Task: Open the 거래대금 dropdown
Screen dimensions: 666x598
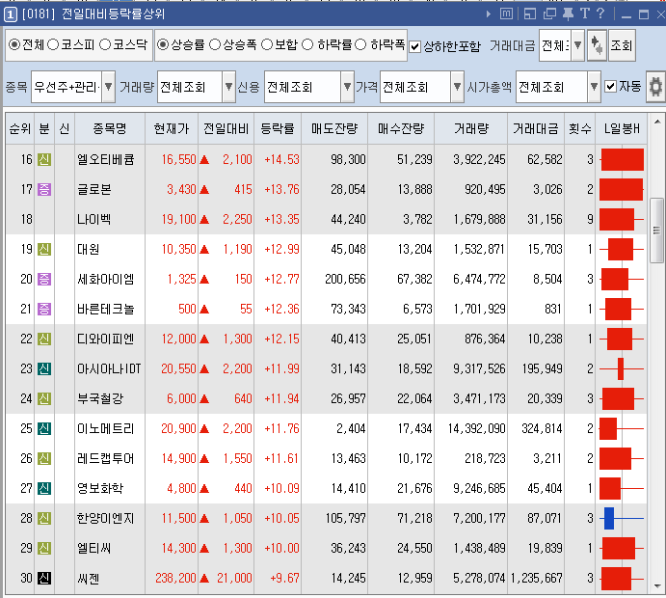Action: (577, 45)
